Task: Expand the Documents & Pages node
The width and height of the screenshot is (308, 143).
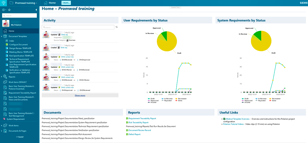Action: (x=2, y=131)
